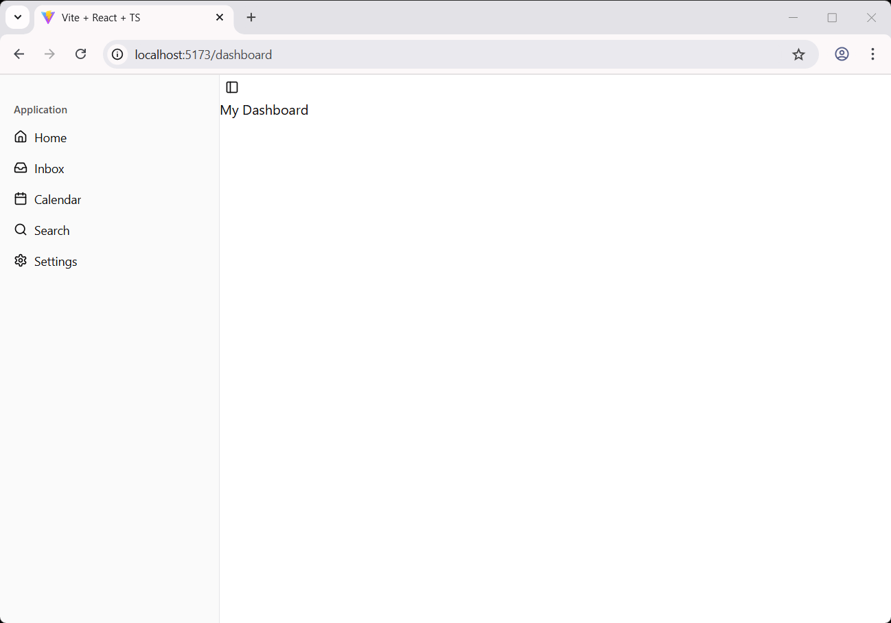Go back with the browser back arrow
891x623 pixels.
(19, 54)
